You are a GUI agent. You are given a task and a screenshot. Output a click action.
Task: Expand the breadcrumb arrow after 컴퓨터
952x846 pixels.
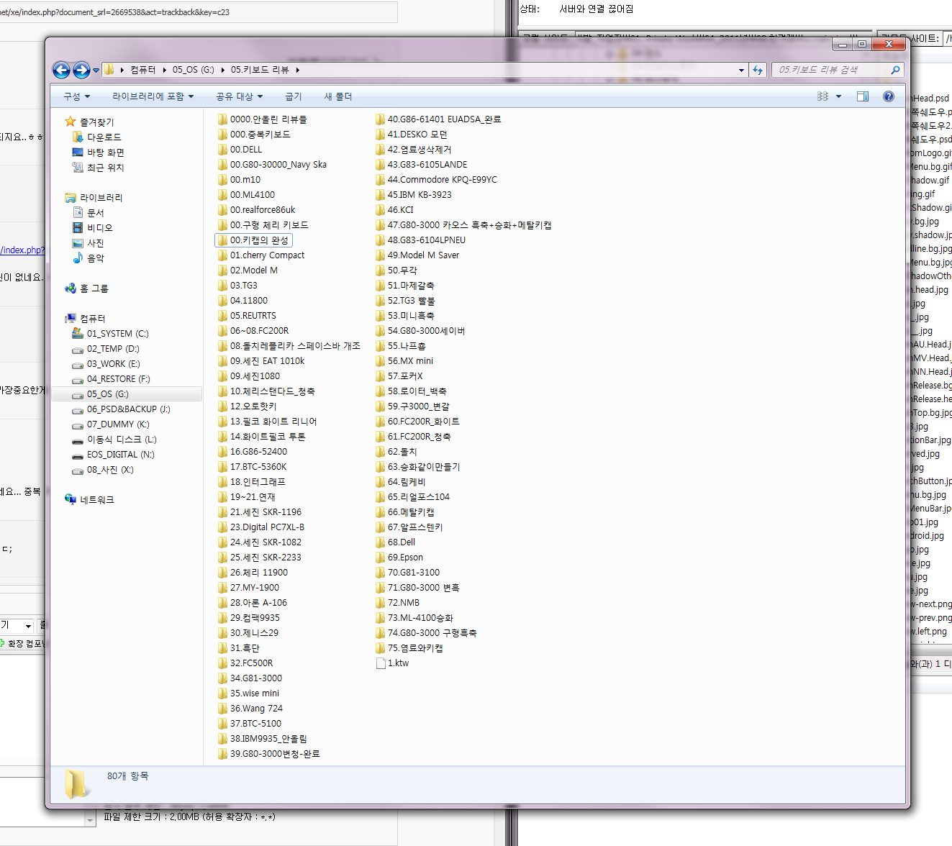(164, 70)
